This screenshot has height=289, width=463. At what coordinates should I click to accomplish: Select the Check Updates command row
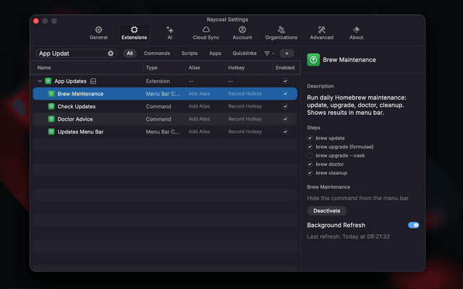(165, 106)
